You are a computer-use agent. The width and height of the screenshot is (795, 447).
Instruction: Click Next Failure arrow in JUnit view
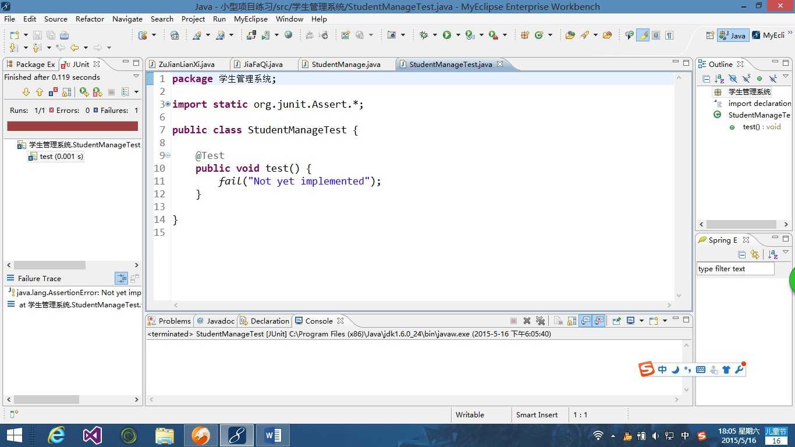[x=26, y=92]
